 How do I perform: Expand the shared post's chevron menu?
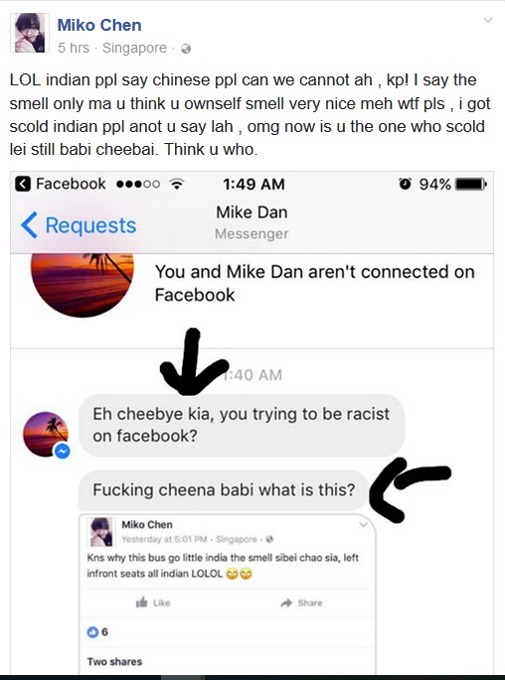click(x=363, y=525)
